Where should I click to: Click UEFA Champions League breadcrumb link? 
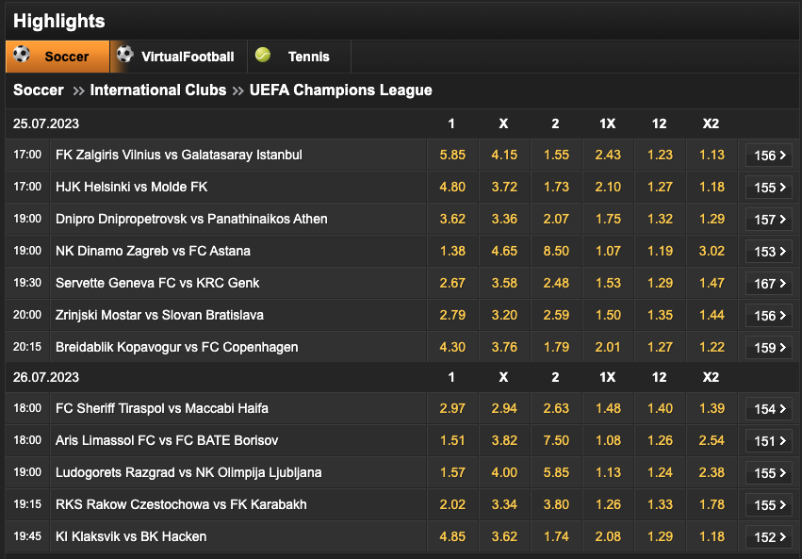340,90
